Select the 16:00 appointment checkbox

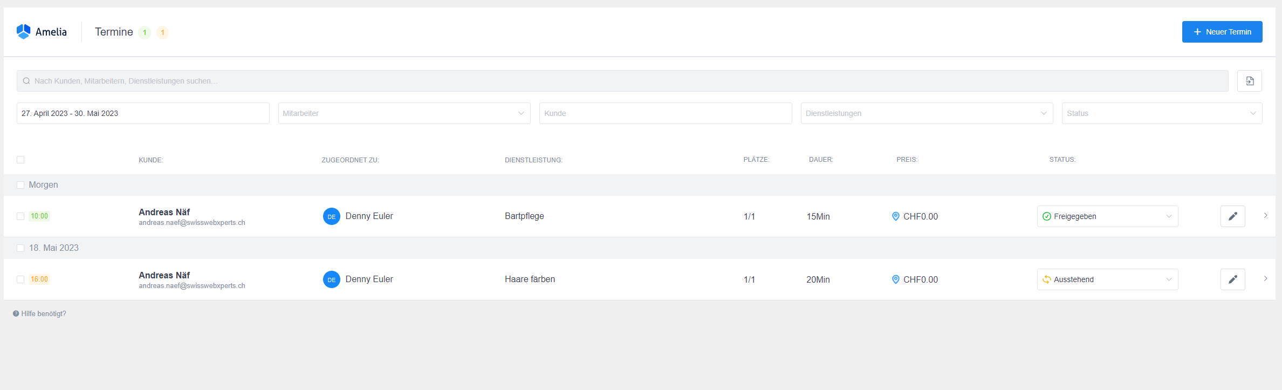point(20,279)
